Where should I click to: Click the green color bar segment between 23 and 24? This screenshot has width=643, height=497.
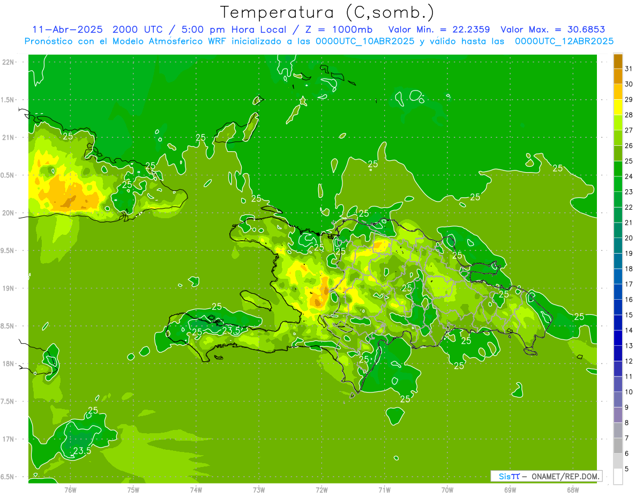pos(618,184)
